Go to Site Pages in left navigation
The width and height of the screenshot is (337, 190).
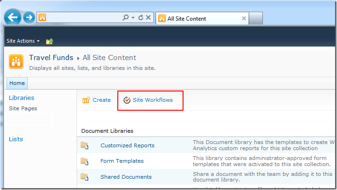(x=23, y=108)
